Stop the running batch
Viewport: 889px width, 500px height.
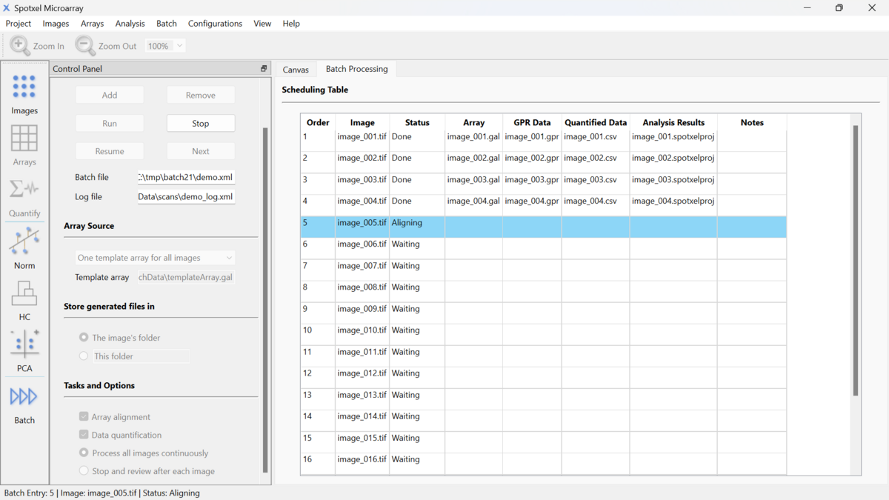click(x=201, y=124)
